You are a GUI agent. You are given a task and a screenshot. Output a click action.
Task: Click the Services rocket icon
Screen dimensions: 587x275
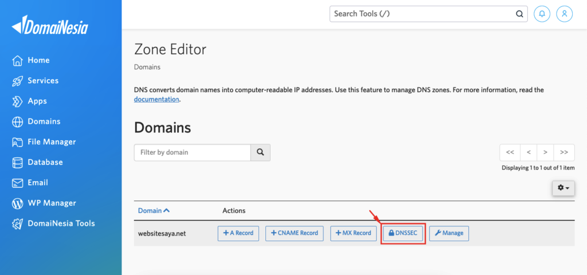click(x=18, y=81)
